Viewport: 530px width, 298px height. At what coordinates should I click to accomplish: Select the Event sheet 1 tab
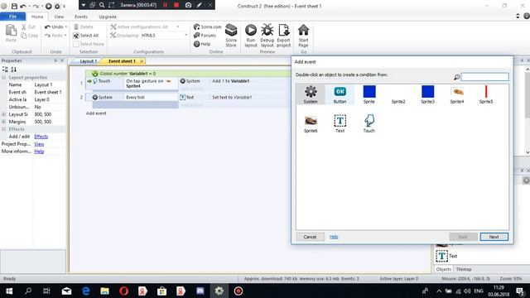tap(122, 61)
